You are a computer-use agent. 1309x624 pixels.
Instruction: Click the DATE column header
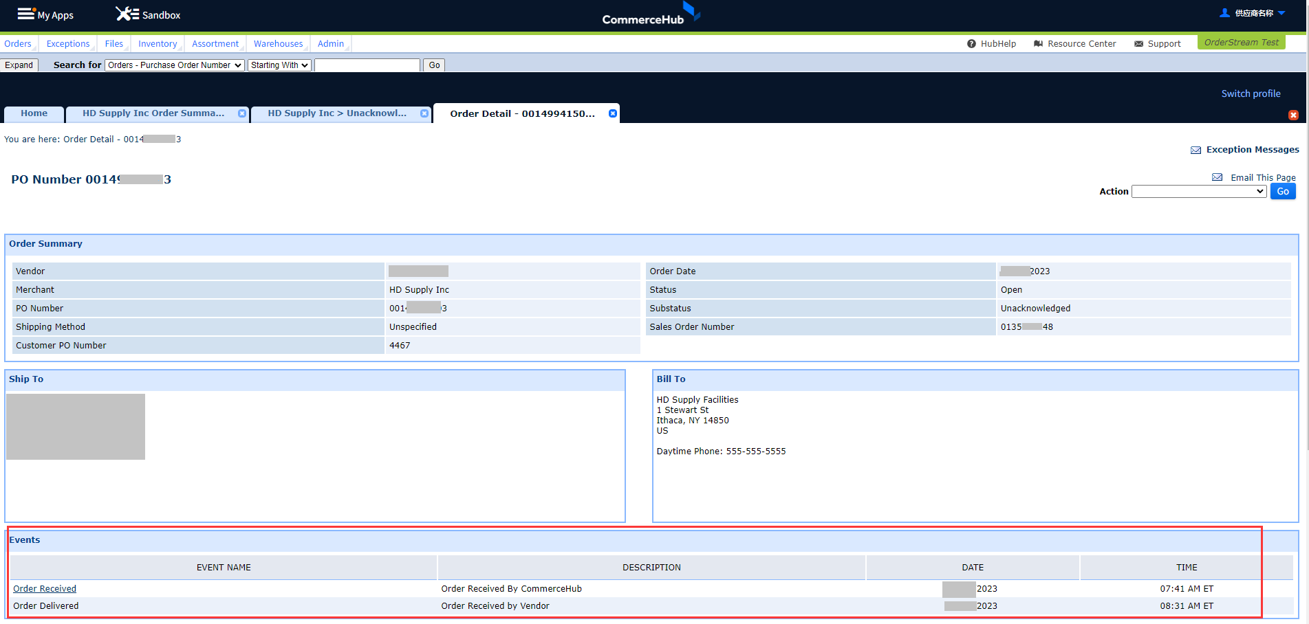click(973, 568)
